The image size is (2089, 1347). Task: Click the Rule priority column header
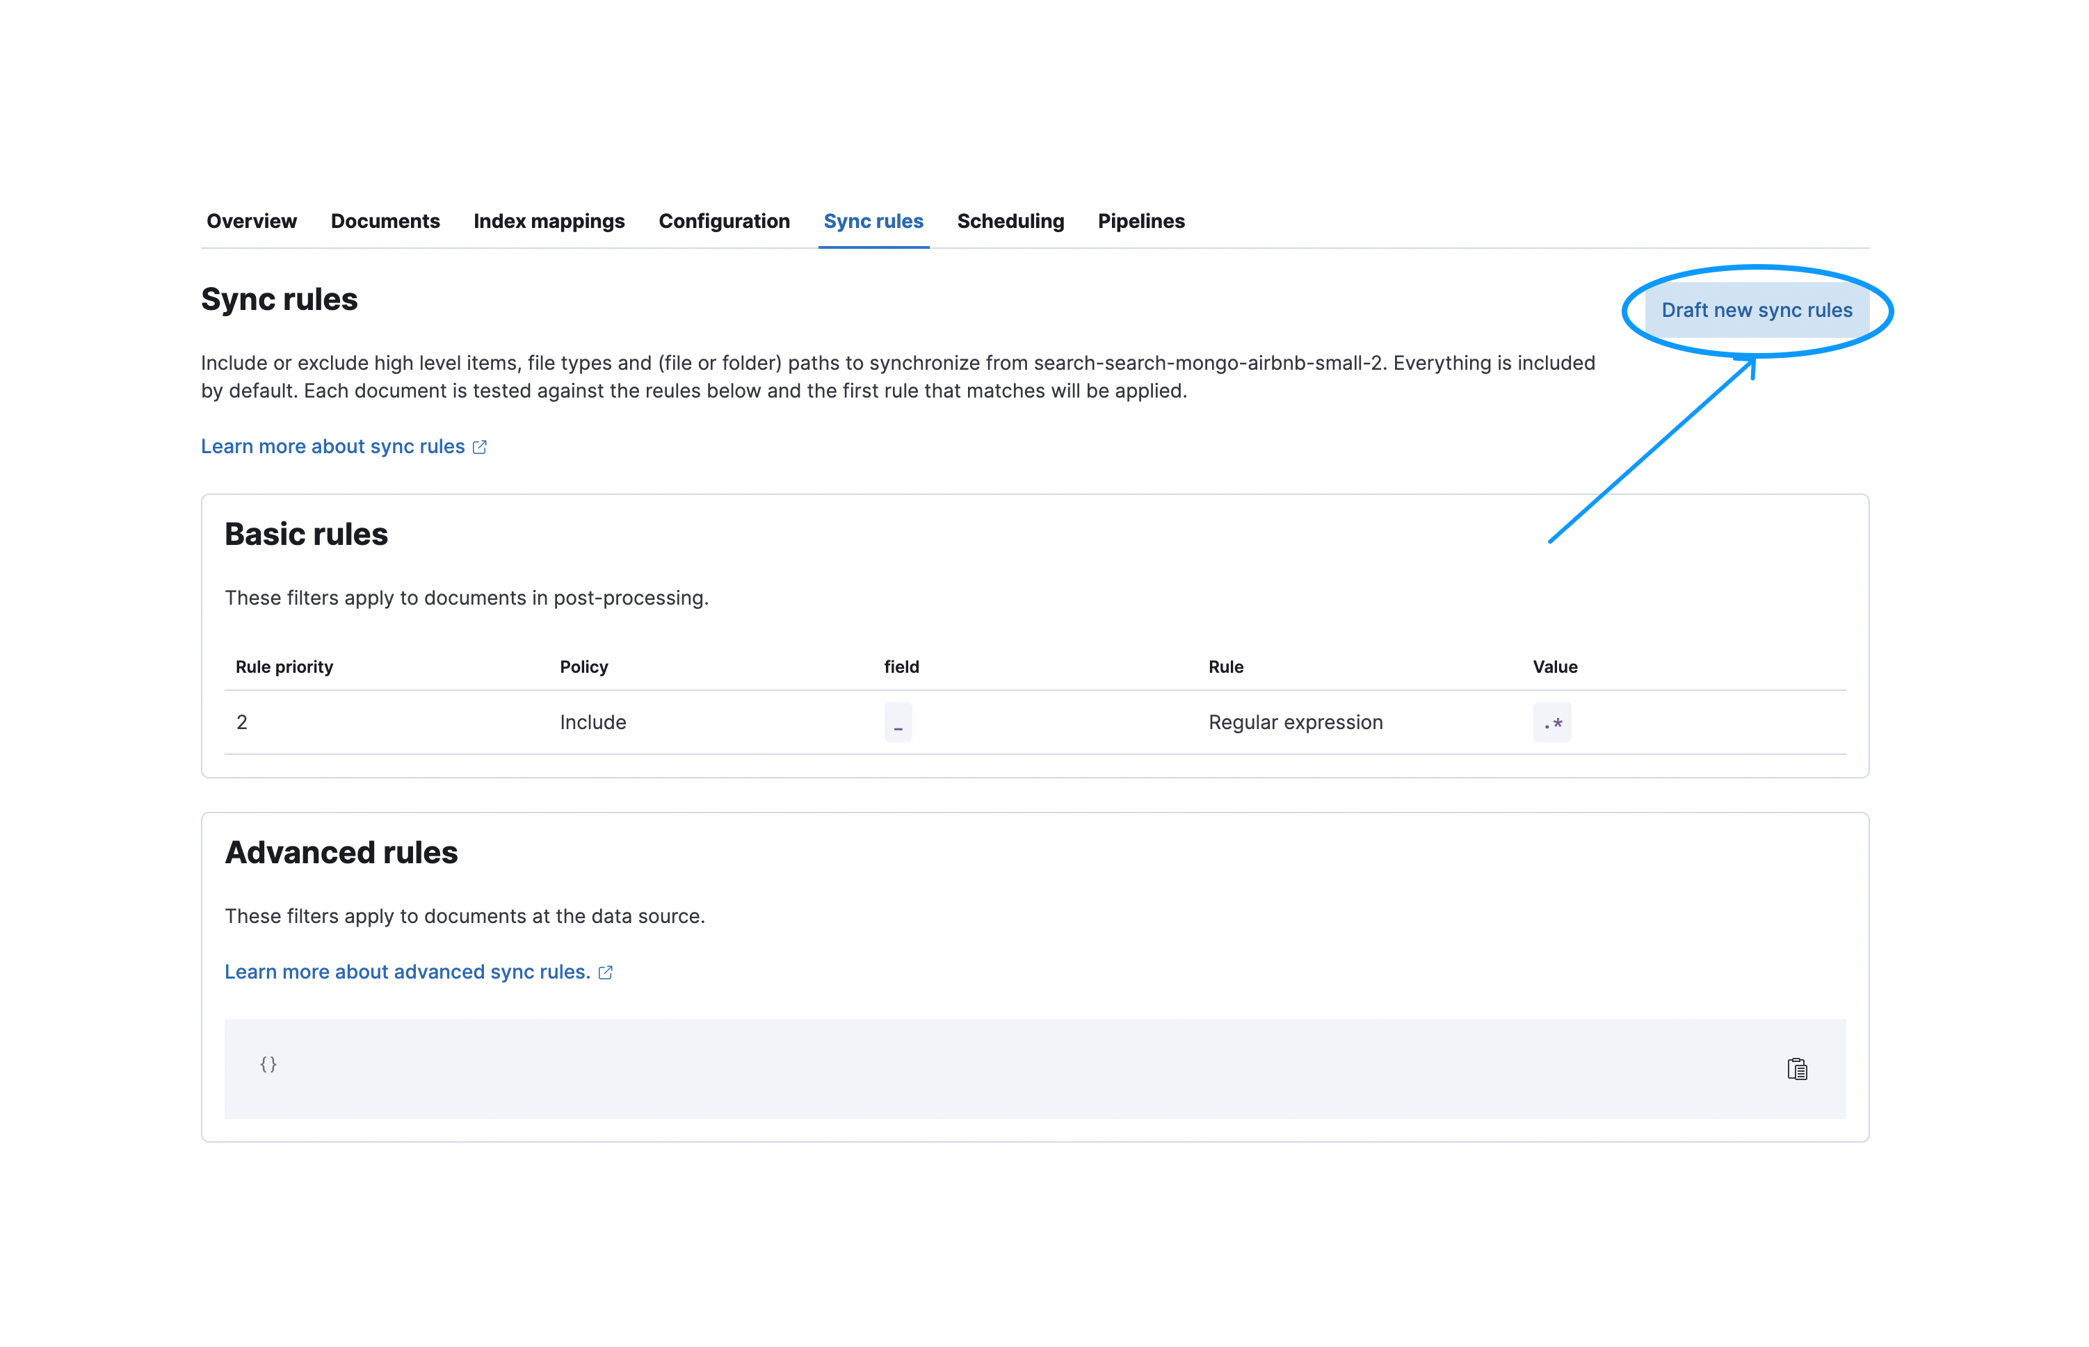pos(284,667)
